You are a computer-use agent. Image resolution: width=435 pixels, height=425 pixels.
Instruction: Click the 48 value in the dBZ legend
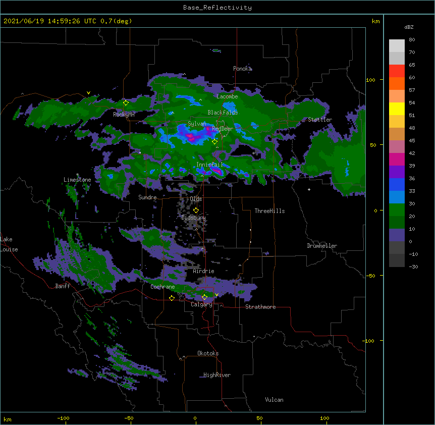pos(412,128)
